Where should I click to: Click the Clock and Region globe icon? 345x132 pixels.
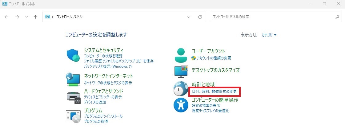pos(181,89)
